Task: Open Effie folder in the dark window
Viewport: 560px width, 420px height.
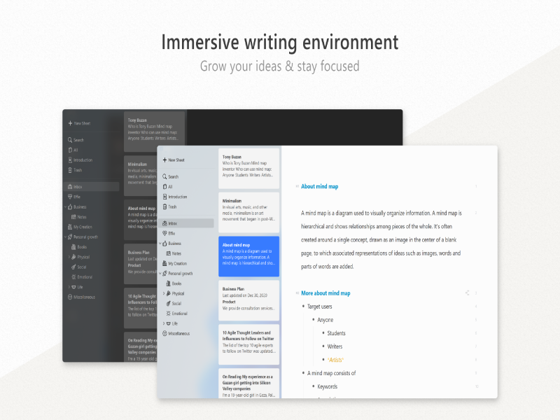Action: tap(74, 197)
